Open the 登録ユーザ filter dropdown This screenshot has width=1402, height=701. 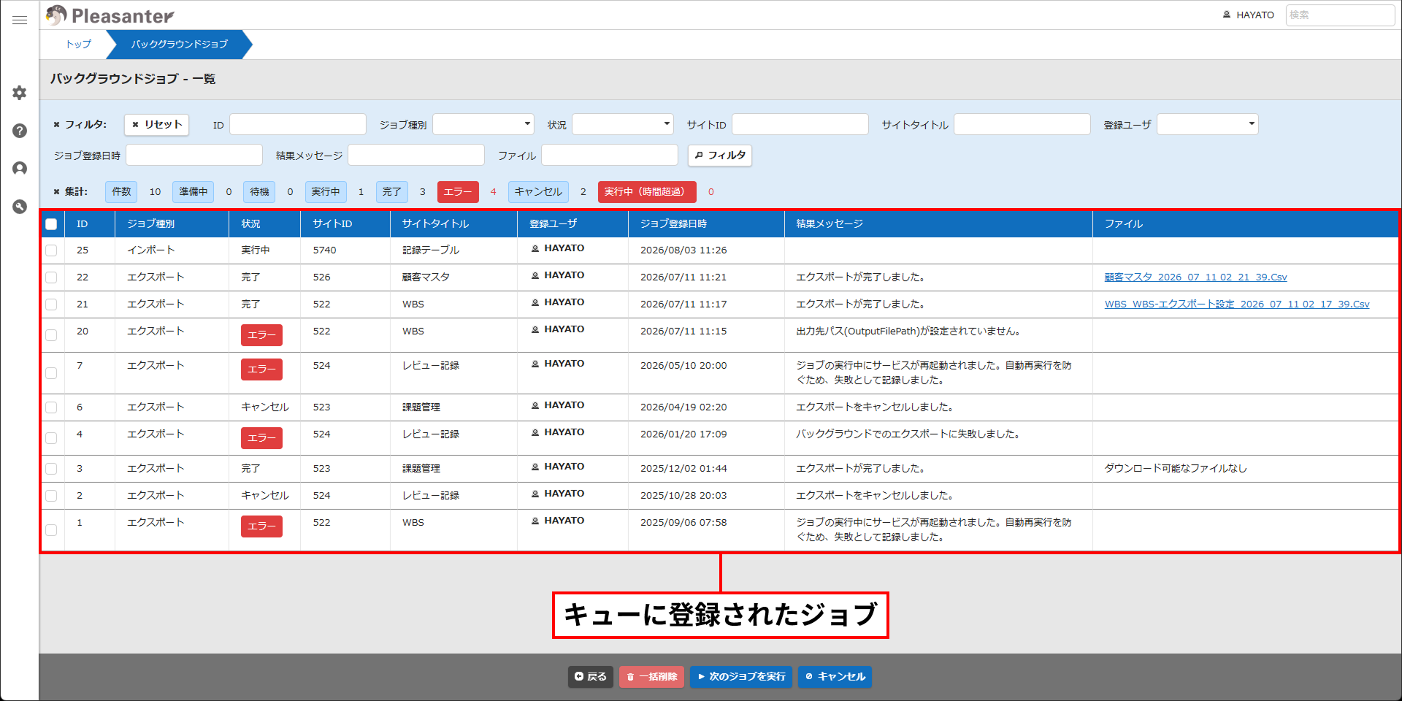[x=1208, y=125]
